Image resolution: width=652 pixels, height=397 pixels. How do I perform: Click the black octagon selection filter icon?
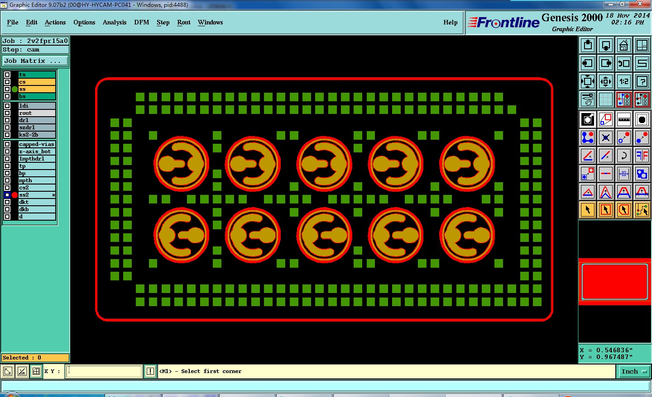(642, 119)
